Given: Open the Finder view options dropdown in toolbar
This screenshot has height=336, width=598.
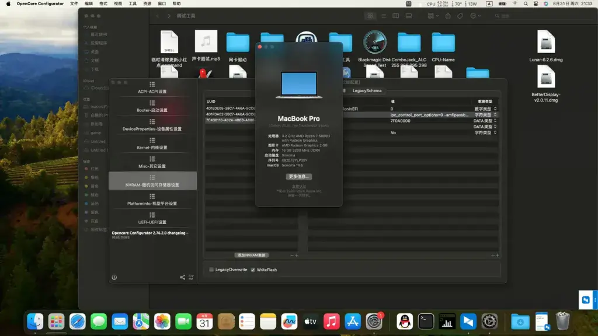Looking at the screenshot, I should (x=433, y=16).
